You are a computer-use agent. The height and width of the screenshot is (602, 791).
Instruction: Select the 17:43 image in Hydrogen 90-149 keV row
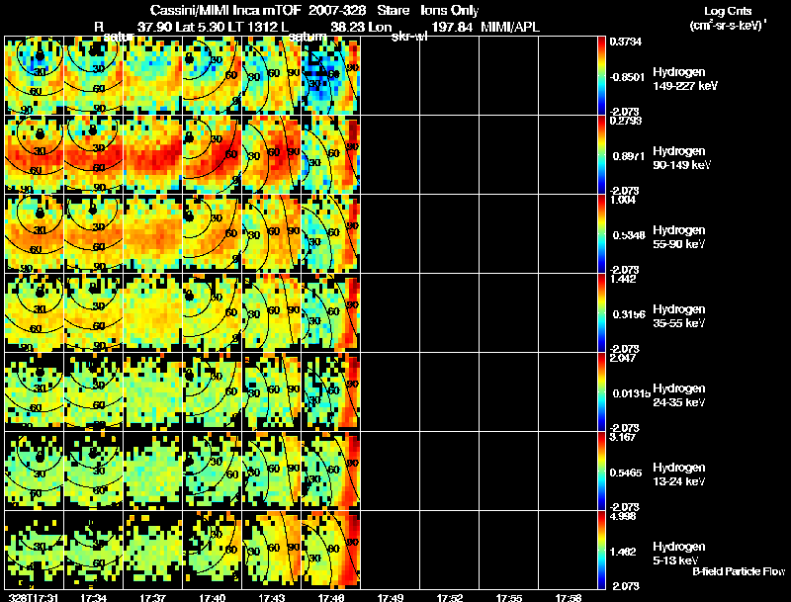click(x=271, y=155)
